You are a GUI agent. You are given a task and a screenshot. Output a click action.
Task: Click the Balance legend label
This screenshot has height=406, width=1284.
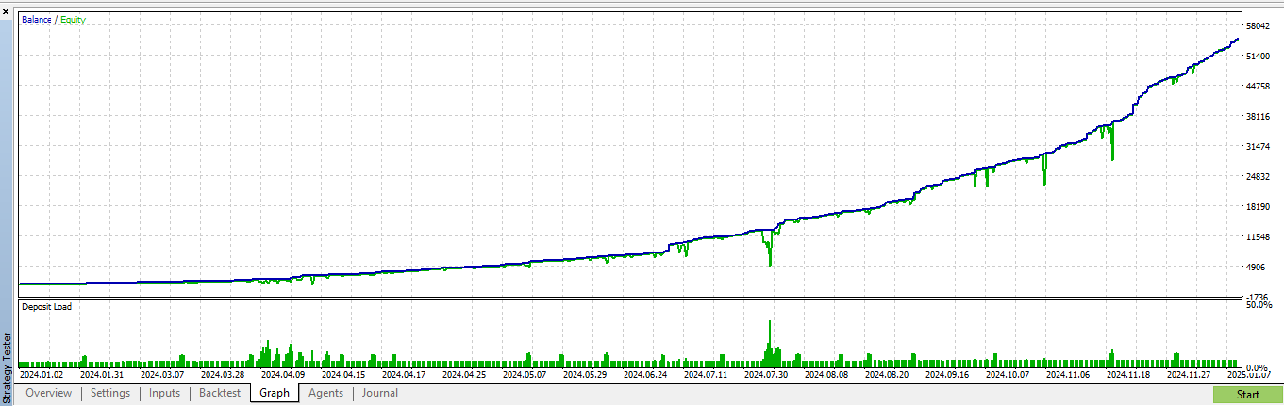[x=38, y=19]
